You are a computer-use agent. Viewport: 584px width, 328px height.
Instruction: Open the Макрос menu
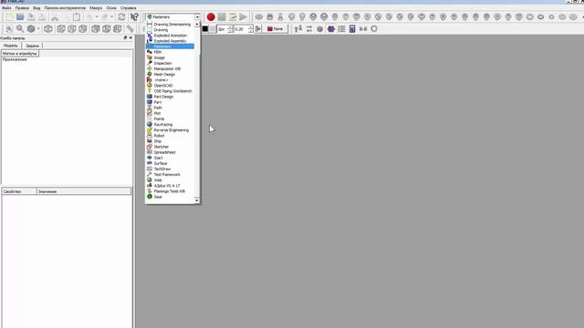click(96, 8)
